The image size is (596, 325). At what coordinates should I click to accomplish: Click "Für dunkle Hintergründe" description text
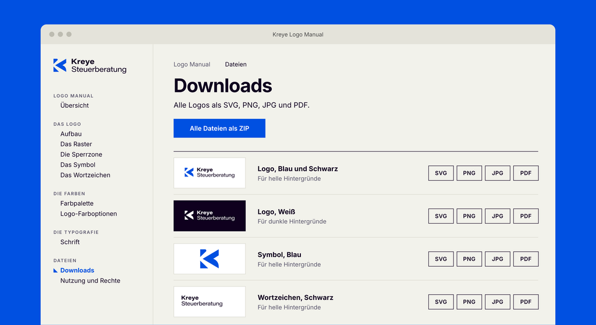292,221
